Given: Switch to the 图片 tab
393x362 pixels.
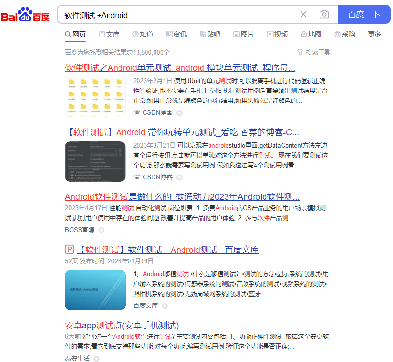Looking at the screenshot, I should click(244, 34).
